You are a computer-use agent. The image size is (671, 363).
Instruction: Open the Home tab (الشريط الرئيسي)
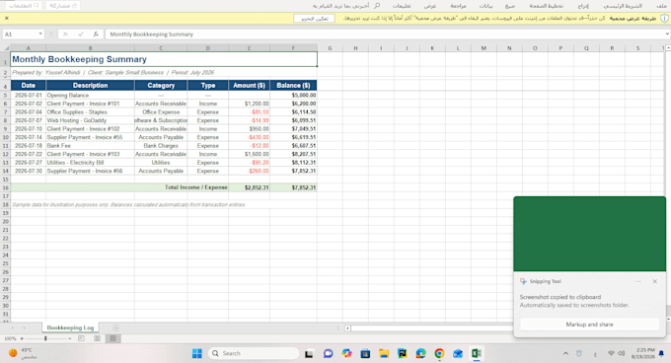pos(623,6)
